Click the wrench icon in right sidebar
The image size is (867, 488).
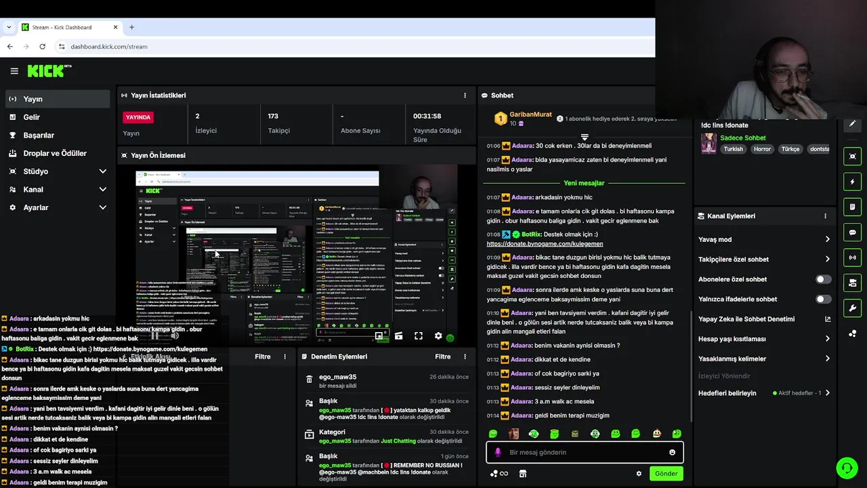point(852,308)
